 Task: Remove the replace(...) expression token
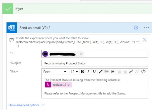(x=69, y=85)
